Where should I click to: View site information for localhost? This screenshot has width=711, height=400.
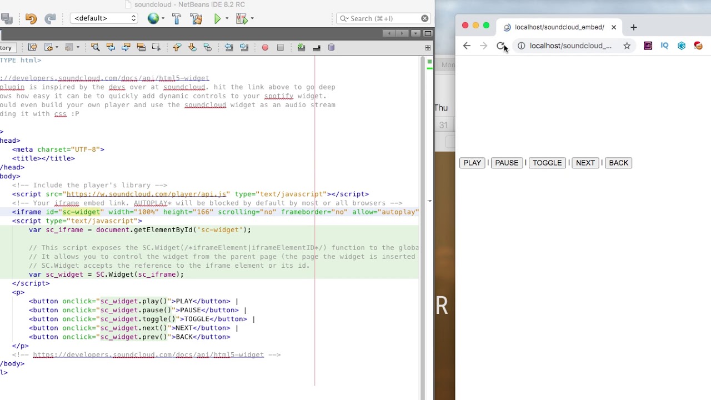click(x=521, y=46)
